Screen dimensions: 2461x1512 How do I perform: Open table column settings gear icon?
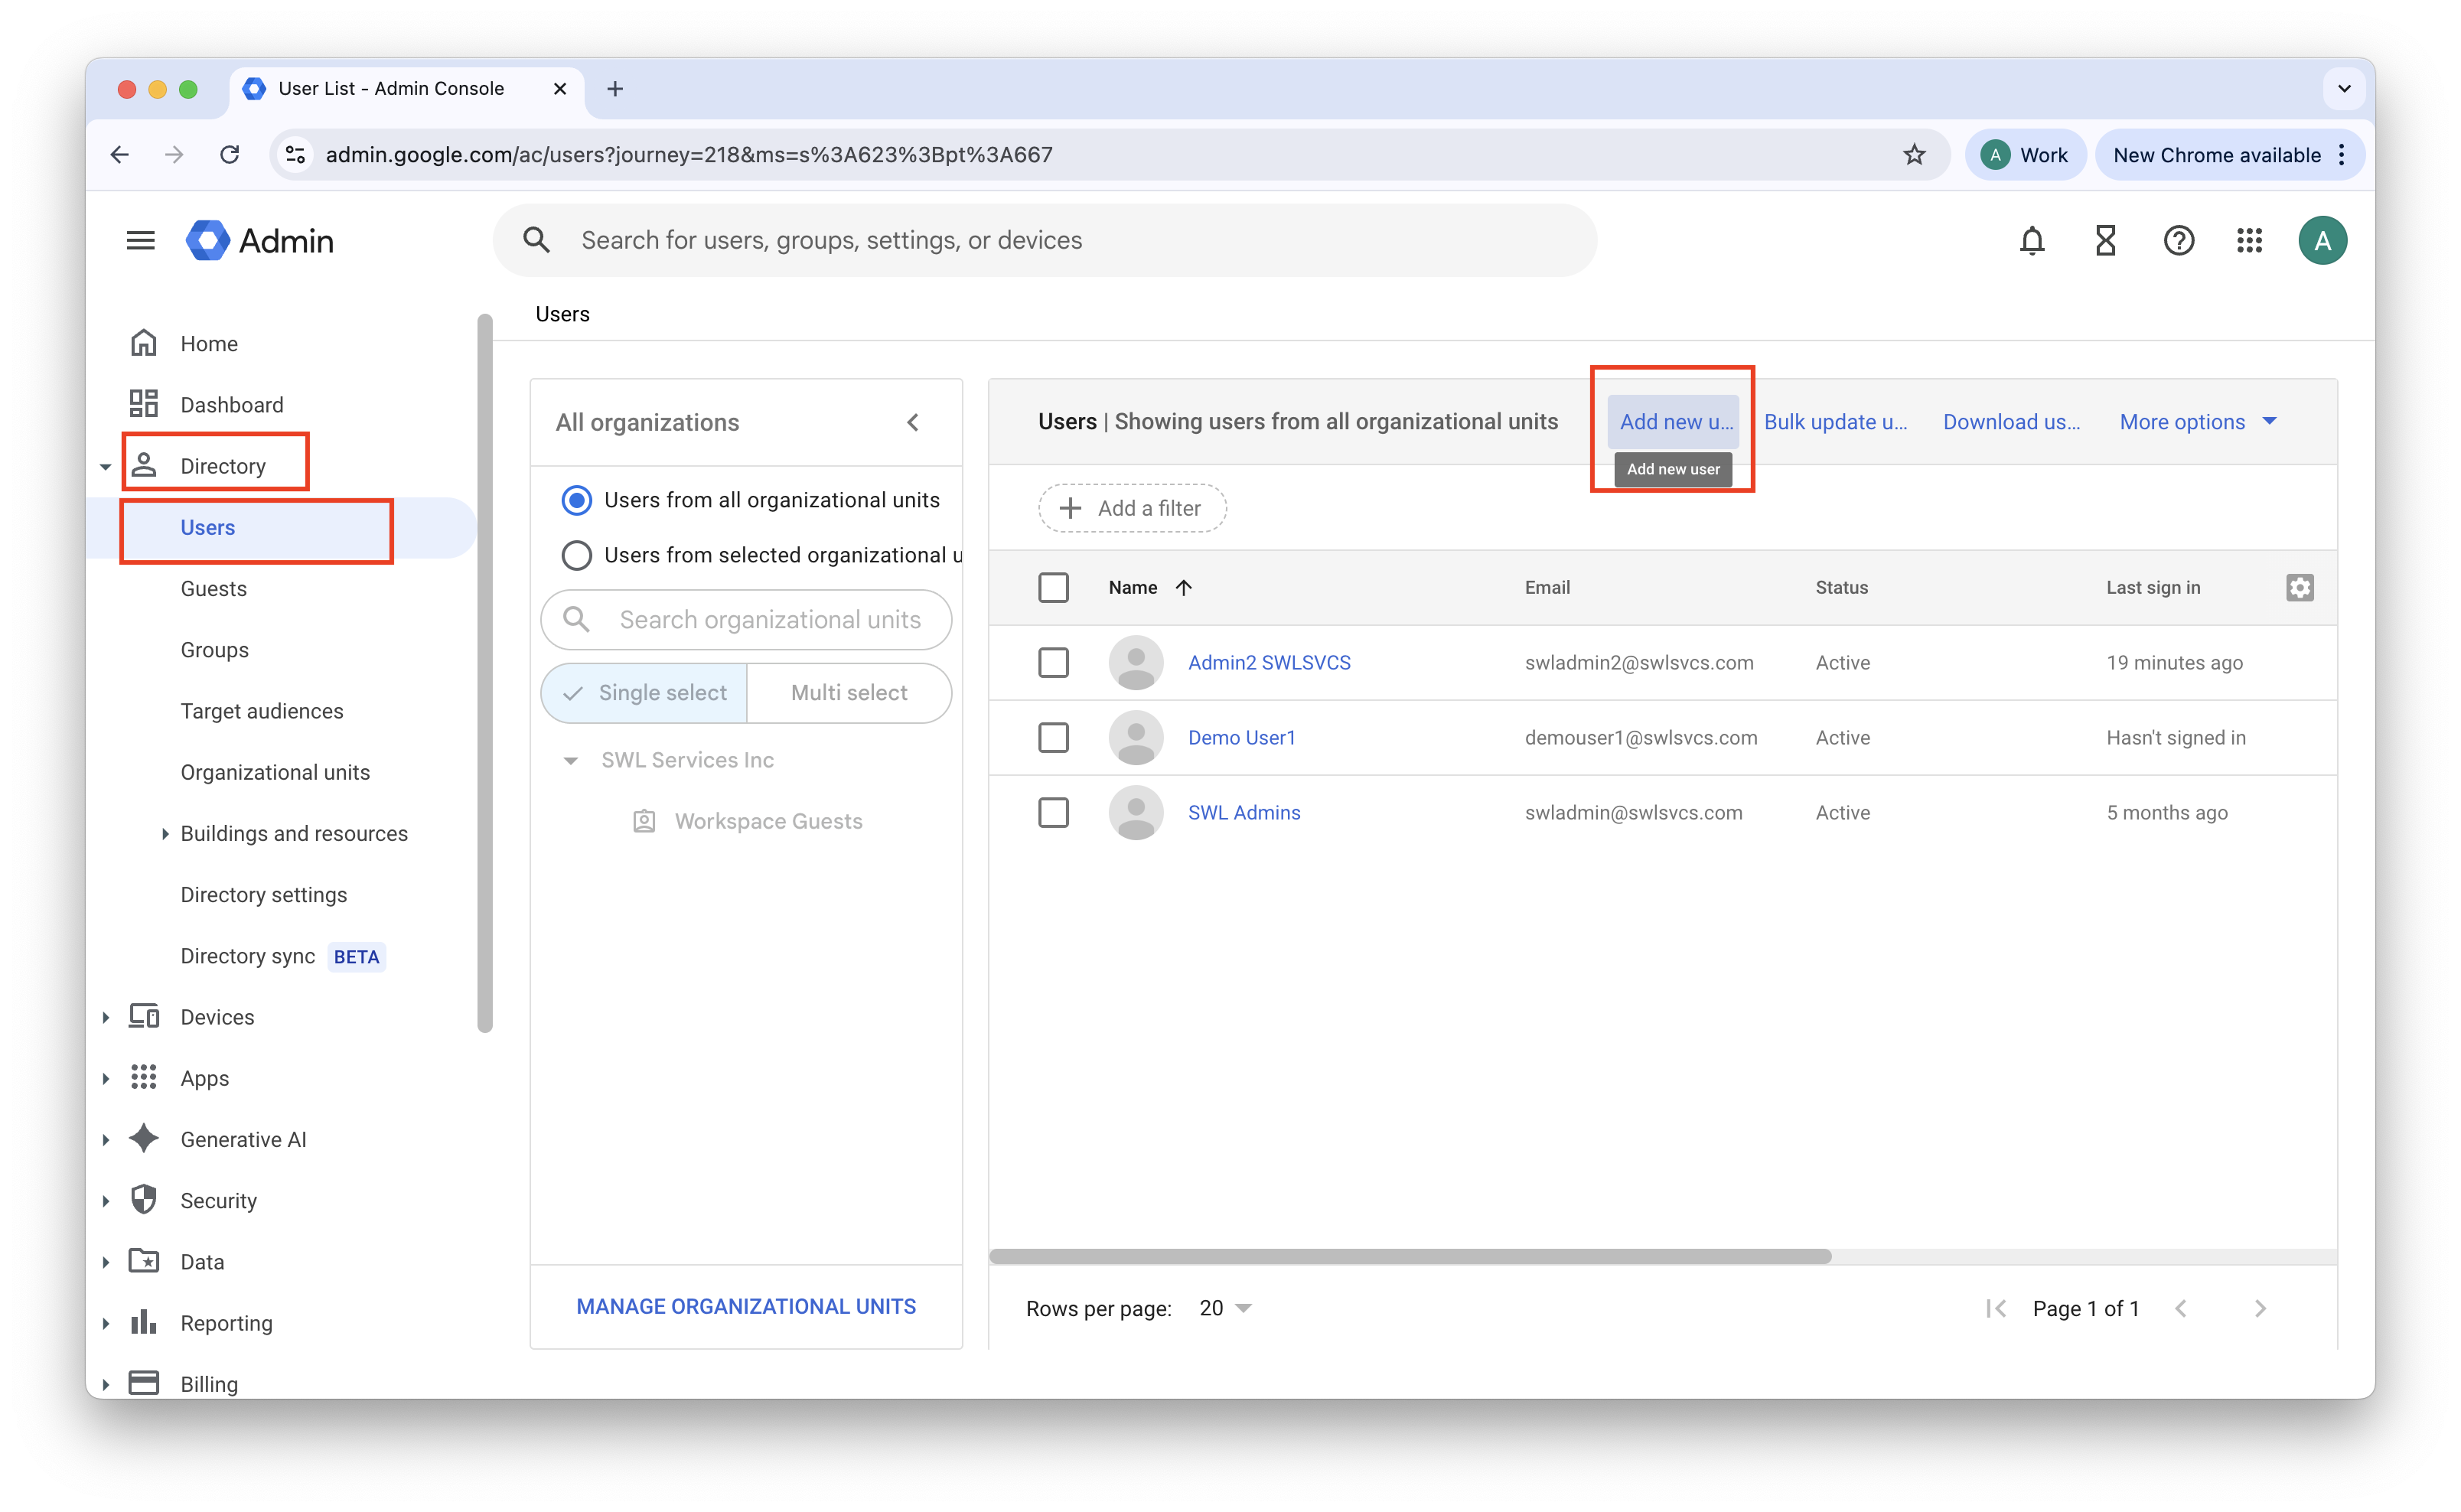pos(2299,588)
